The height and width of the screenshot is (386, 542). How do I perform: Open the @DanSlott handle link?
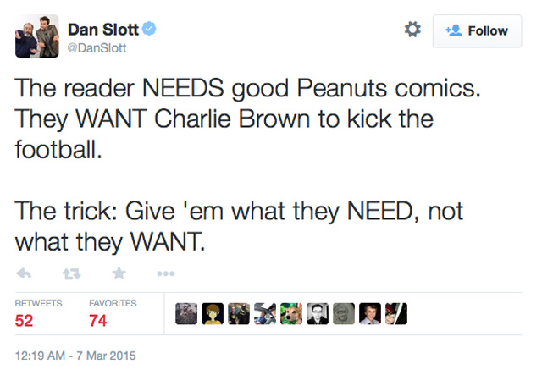96,48
